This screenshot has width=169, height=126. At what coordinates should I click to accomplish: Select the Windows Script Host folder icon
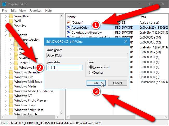11,110
